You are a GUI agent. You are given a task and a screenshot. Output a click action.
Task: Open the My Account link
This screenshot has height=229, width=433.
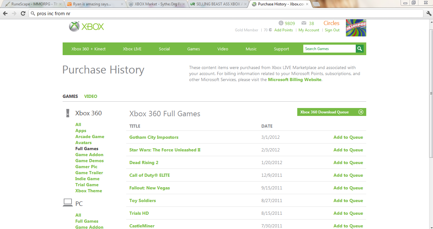click(x=309, y=30)
